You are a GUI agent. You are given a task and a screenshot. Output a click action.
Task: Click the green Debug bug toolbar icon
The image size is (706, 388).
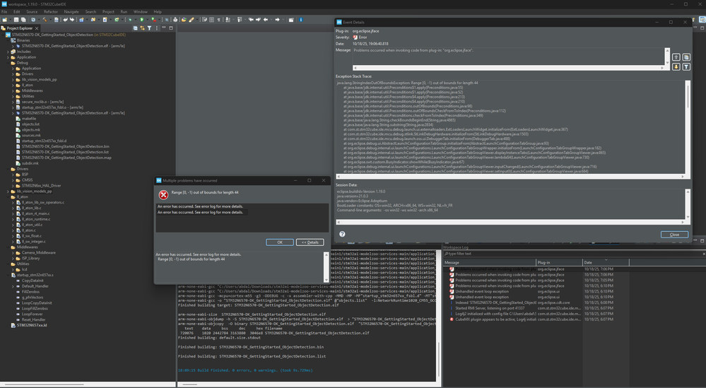coord(129,20)
